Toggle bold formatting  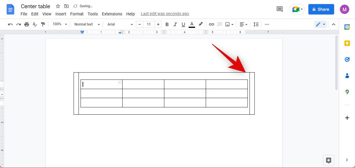pyautogui.click(x=167, y=24)
